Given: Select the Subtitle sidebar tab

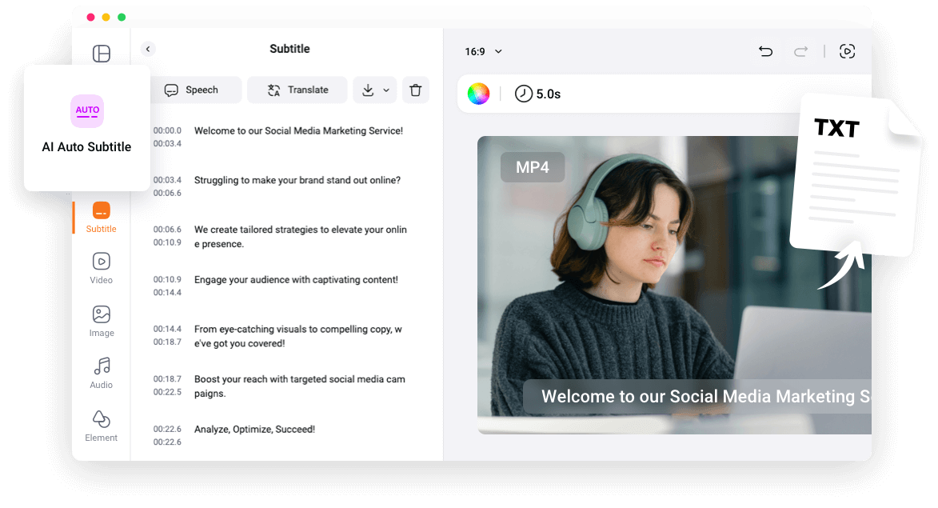Looking at the screenshot, I should [101, 218].
